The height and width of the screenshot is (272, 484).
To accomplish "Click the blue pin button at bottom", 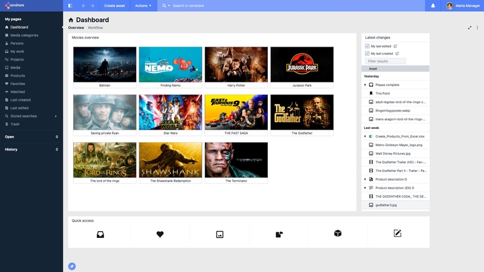I will pos(72,266).
